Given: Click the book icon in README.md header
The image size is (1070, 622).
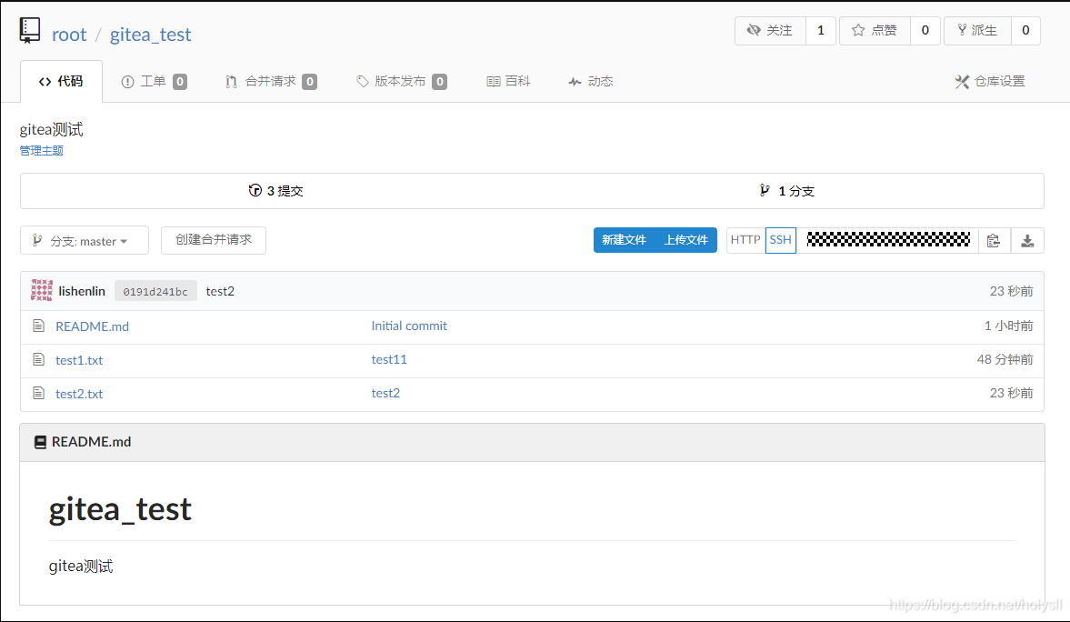Looking at the screenshot, I should pos(40,443).
